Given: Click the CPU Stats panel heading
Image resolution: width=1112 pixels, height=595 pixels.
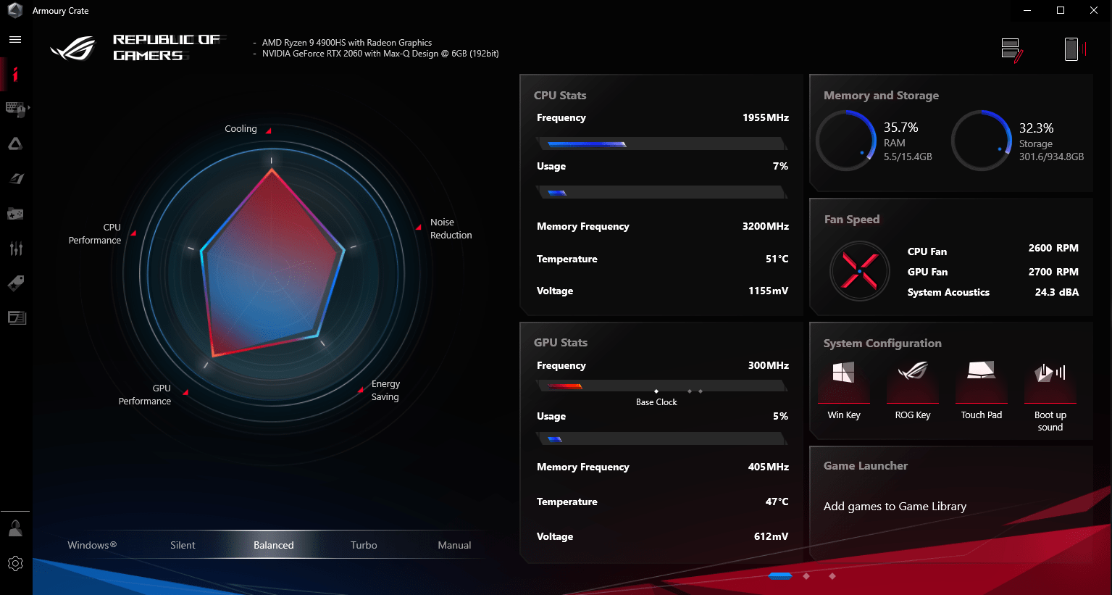Looking at the screenshot, I should [x=560, y=96].
